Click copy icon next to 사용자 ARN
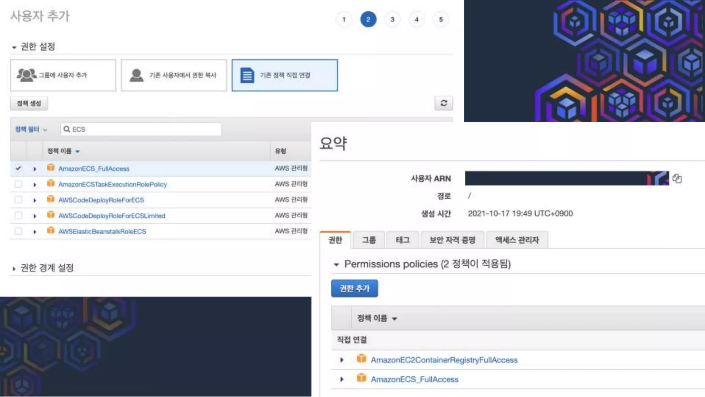This screenshot has height=397, width=705. click(x=677, y=179)
